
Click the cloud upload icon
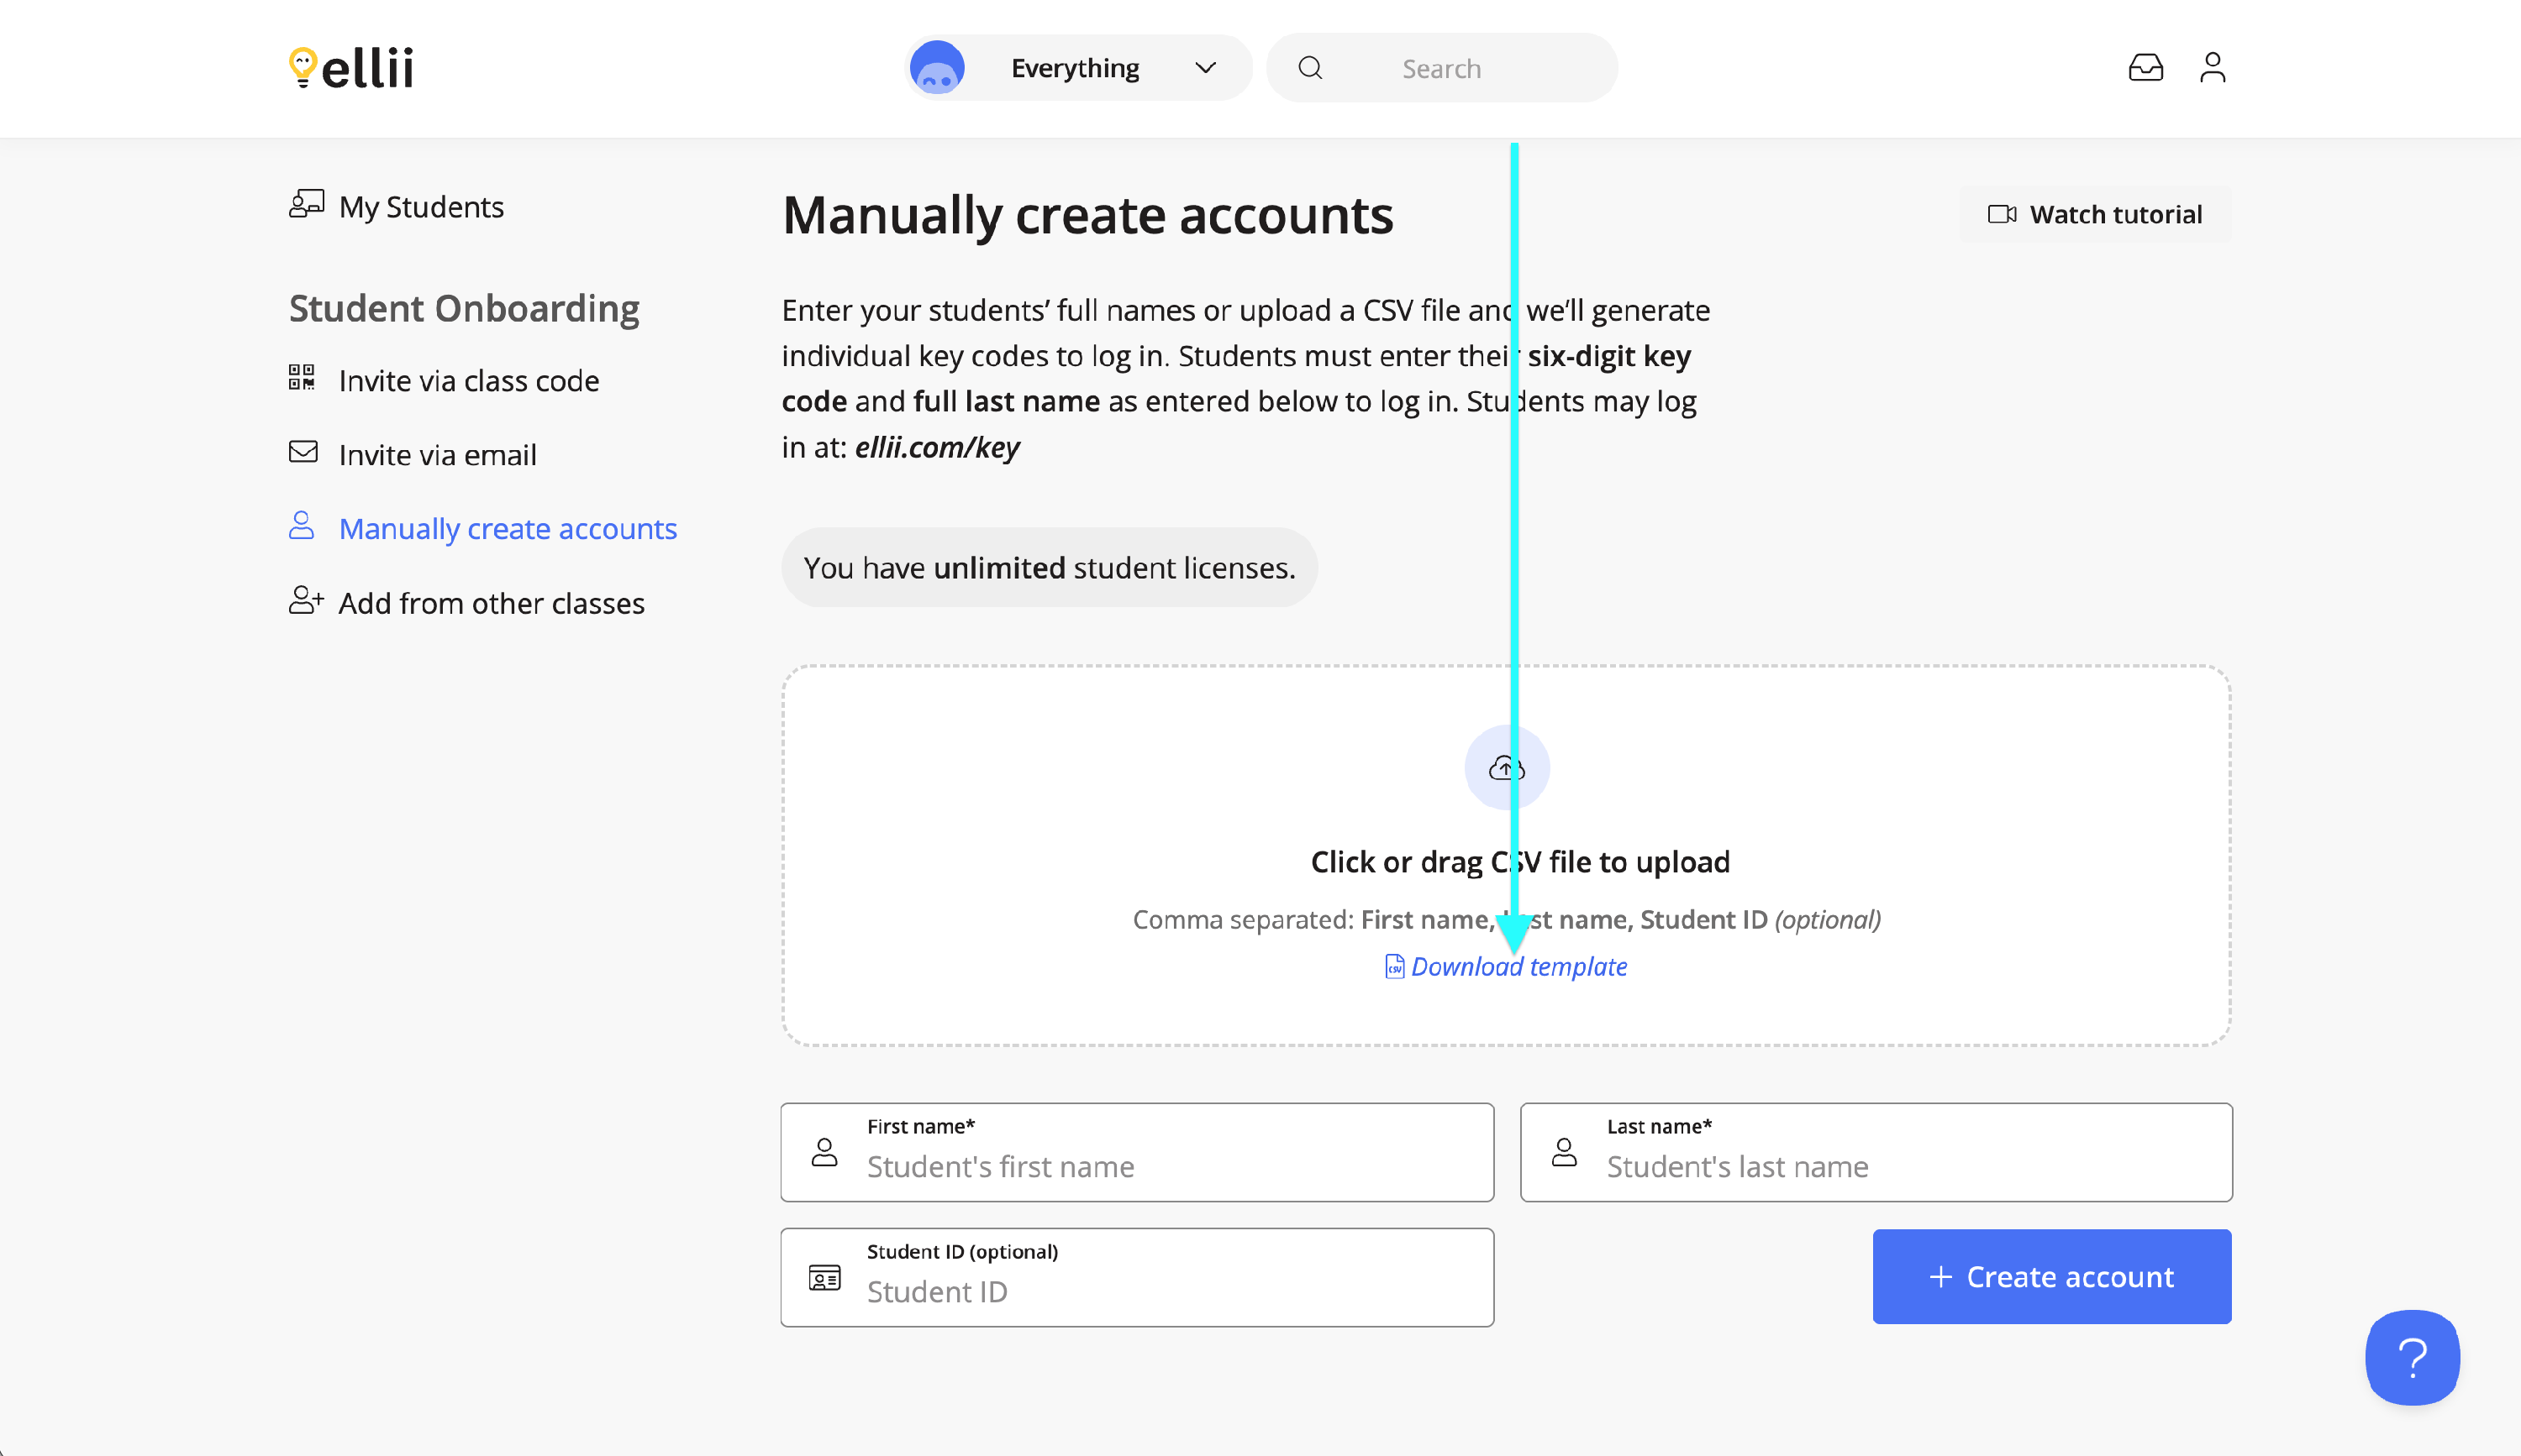point(1506,767)
